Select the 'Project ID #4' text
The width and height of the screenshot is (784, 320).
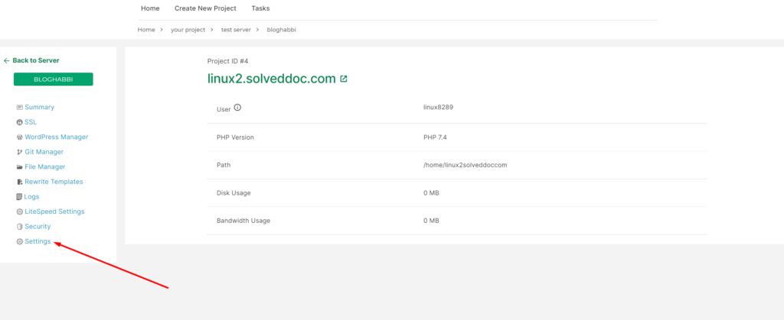click(227, 61)
